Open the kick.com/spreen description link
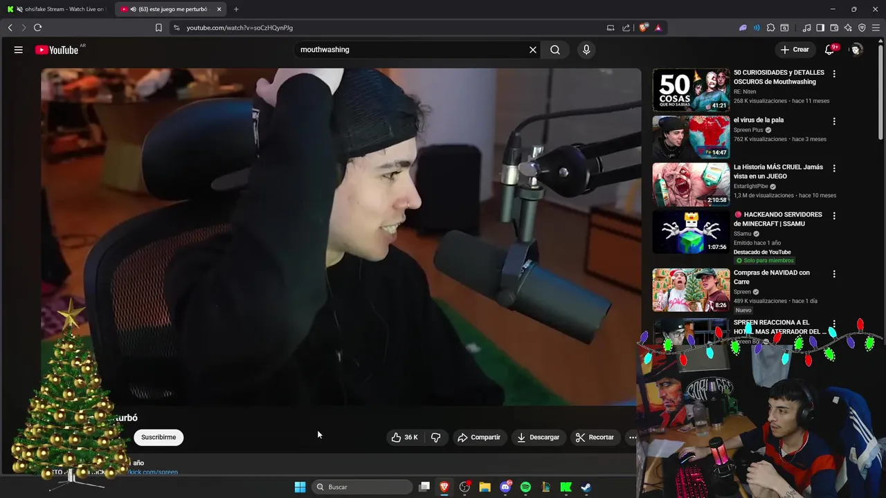This screenshot has height=498, width=886. (x=152, y=472)
